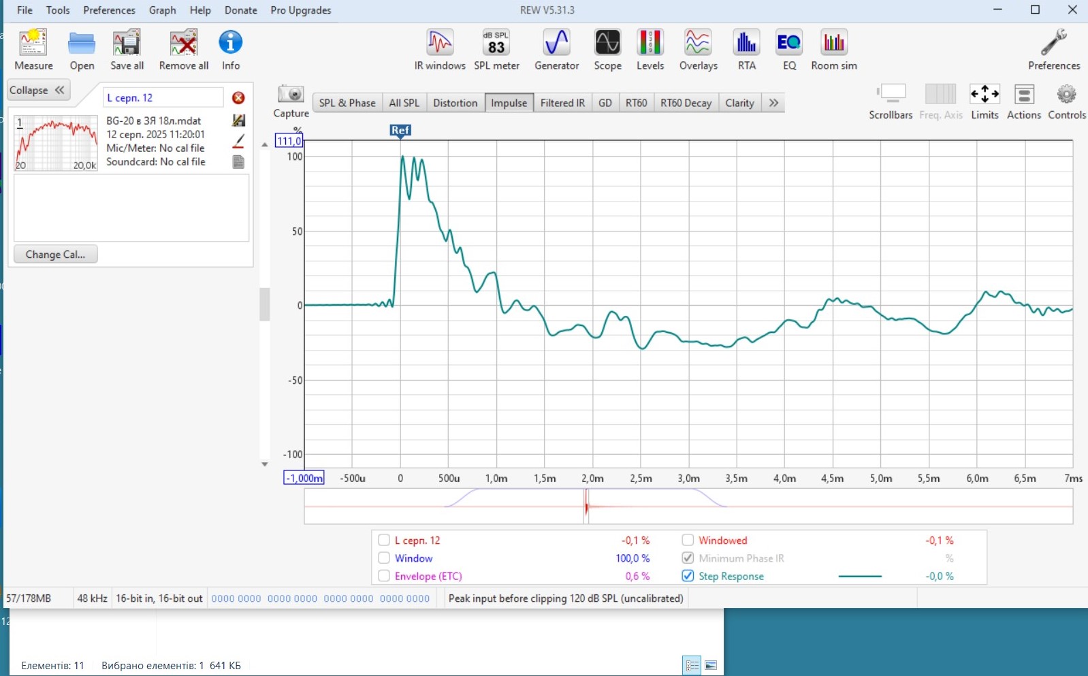Click the panel splitter handle
The height and width of the screenshot is (676, 1088).
click(x=265, y=304)
